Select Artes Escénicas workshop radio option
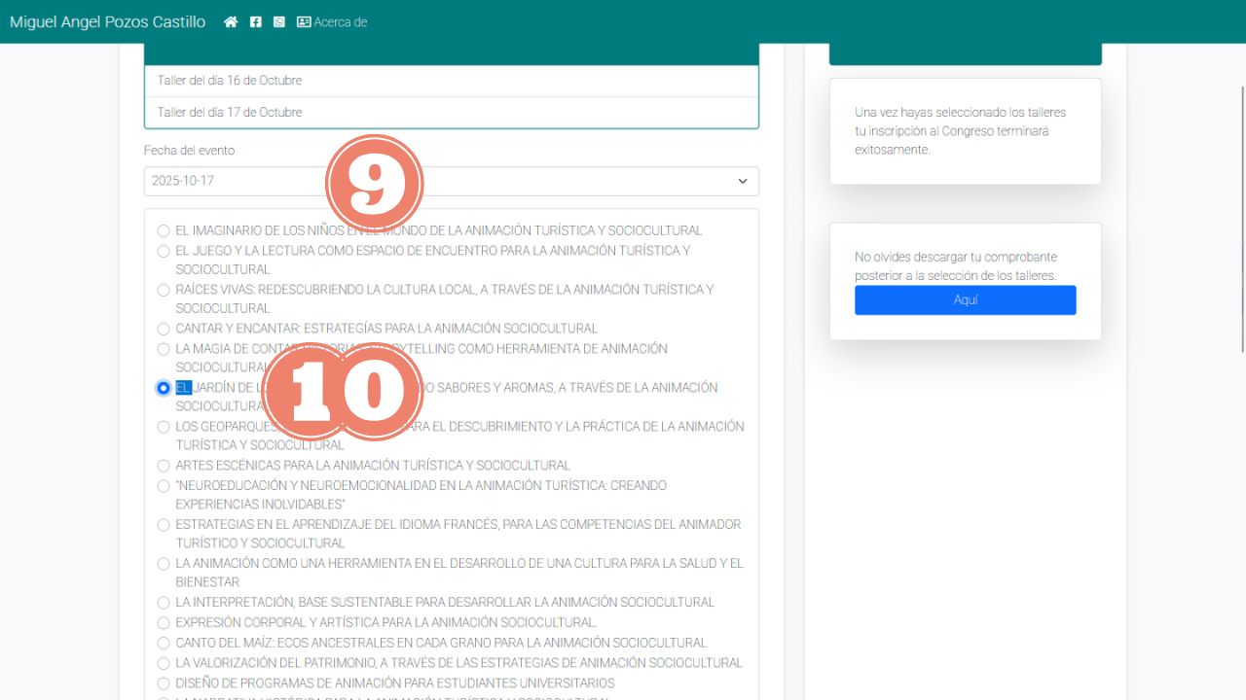Screen dimensions: 1246x700 [x=164, y=467]
